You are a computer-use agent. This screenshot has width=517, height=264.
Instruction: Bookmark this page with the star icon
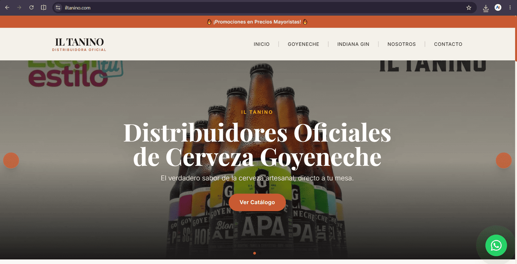[x=469, y=7]
